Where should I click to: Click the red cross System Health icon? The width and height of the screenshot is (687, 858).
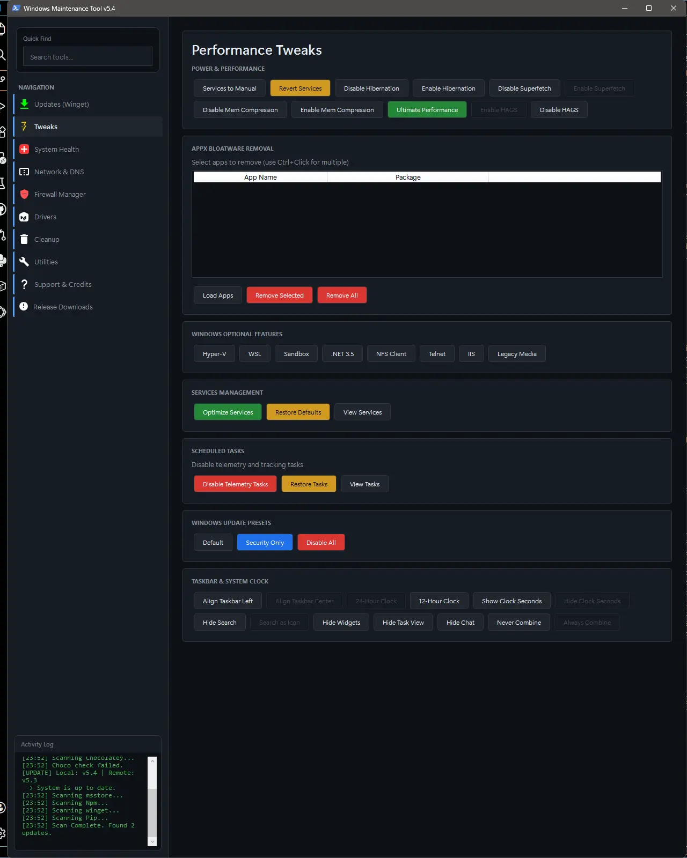[x=24, y=149]
